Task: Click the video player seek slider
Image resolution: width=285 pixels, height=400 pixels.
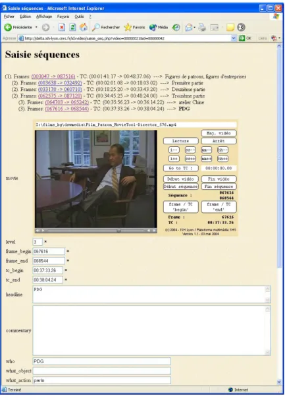Action: click(x=95, y=231)
